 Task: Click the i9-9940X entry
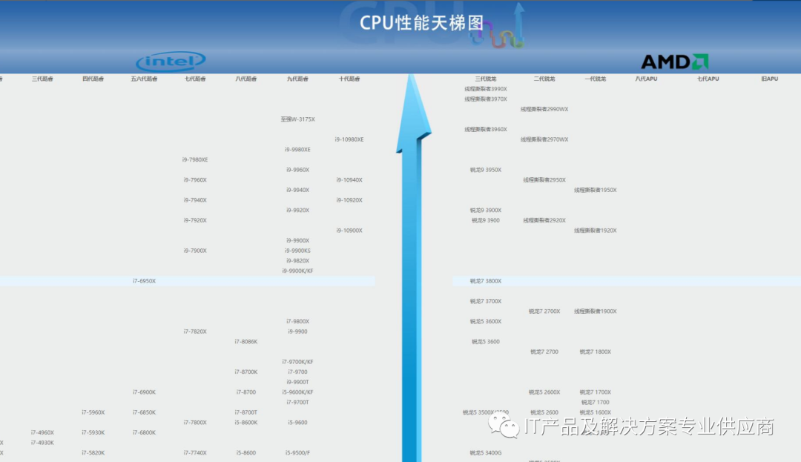click(298, 190)
